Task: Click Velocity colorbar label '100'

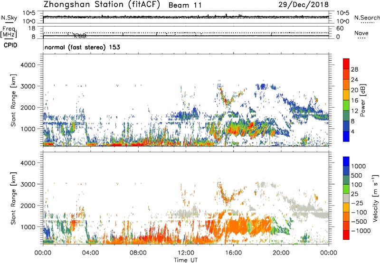Action: pyautogui.click(x=356, y=185)
